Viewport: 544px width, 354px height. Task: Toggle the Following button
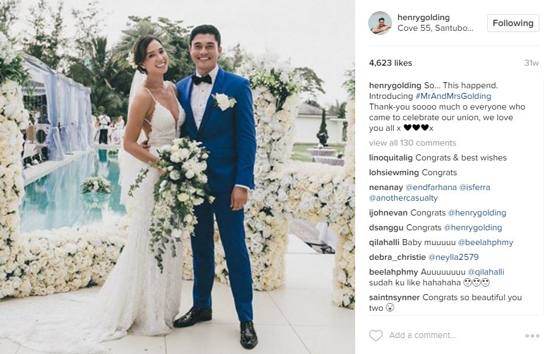513,23
